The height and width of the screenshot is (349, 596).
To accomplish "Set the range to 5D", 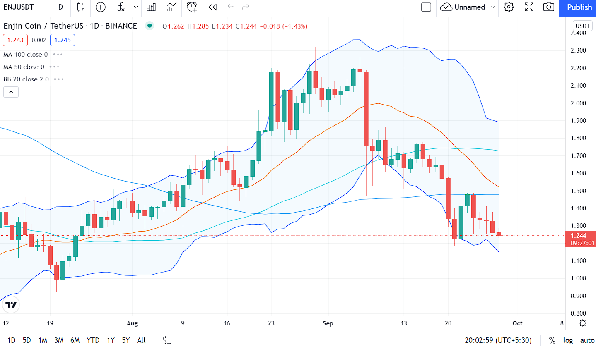I will coord(27,340).
